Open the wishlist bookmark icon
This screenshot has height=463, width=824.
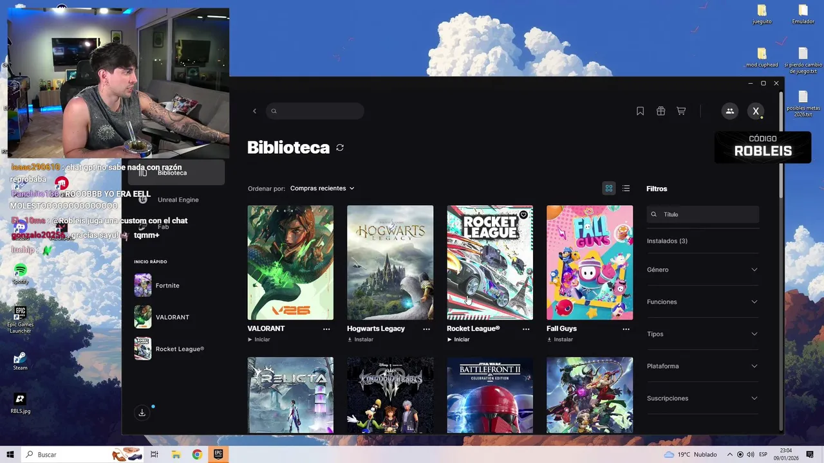tap(640, 111)
